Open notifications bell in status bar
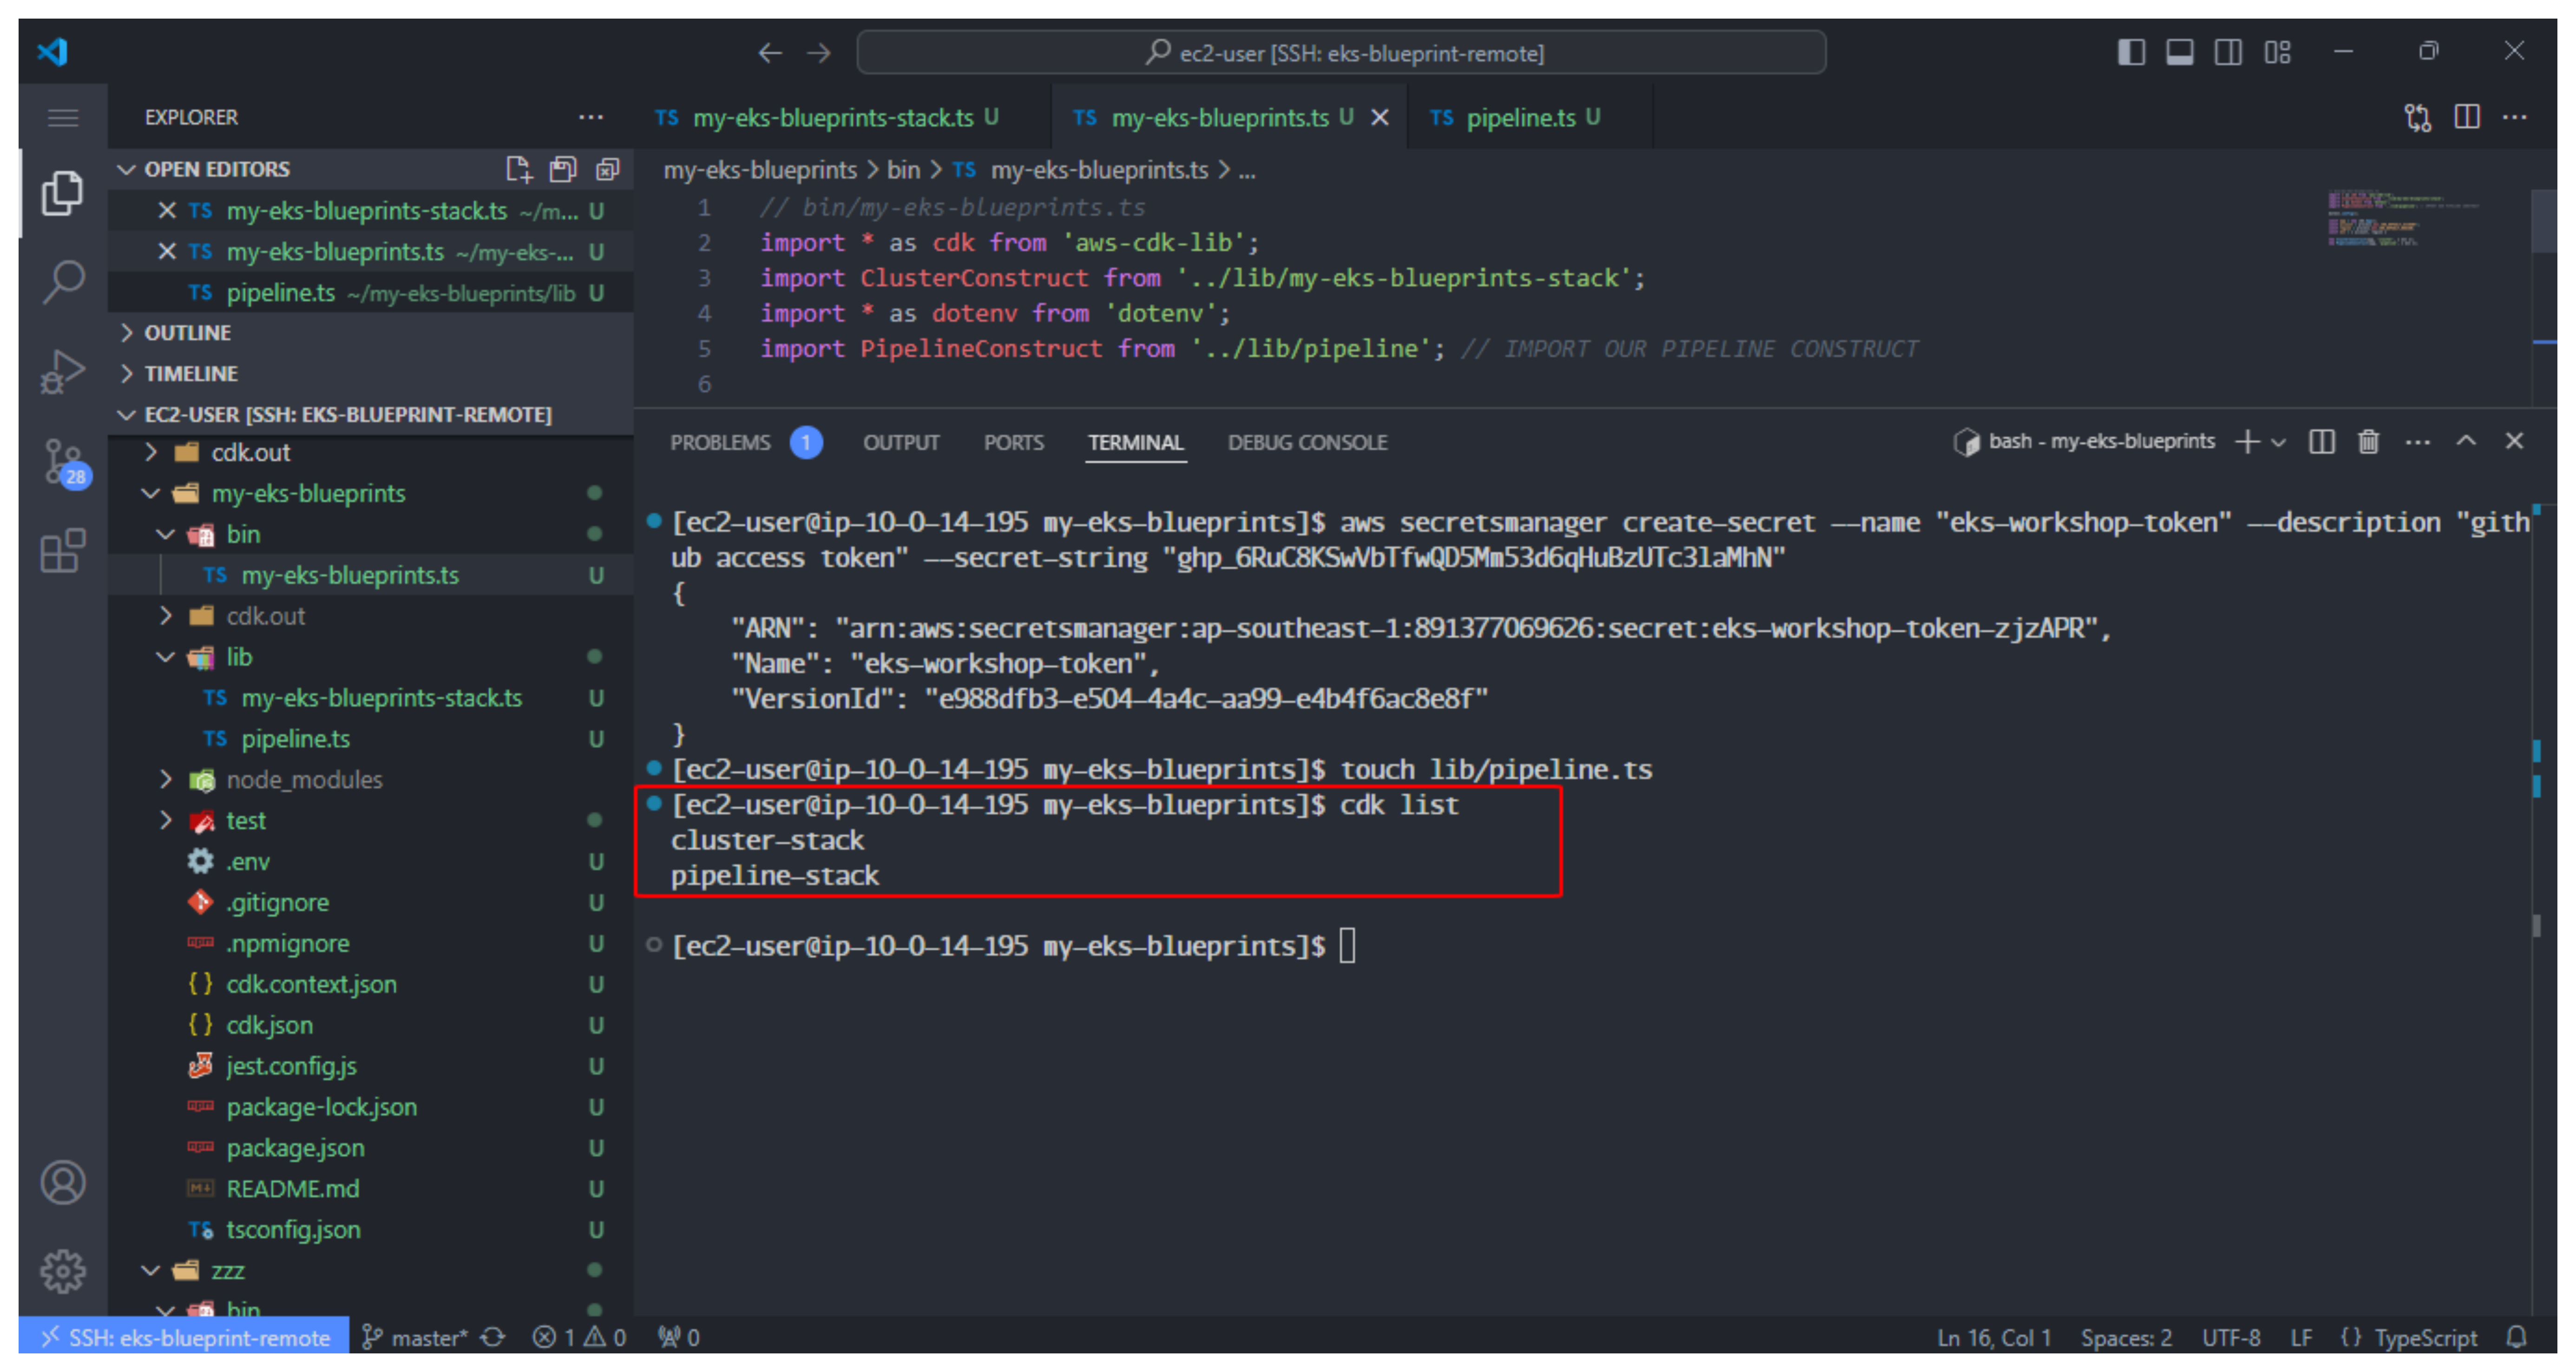This screenshot has height=1372, width=2576. pyautogui.click(x=2517, y=1337)
